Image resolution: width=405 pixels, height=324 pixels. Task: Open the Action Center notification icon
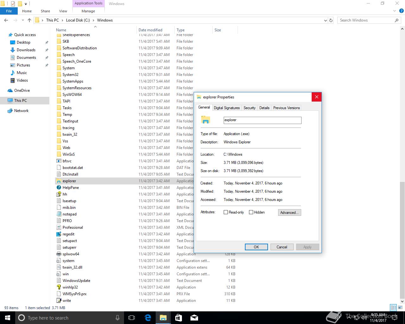(394, 318)
